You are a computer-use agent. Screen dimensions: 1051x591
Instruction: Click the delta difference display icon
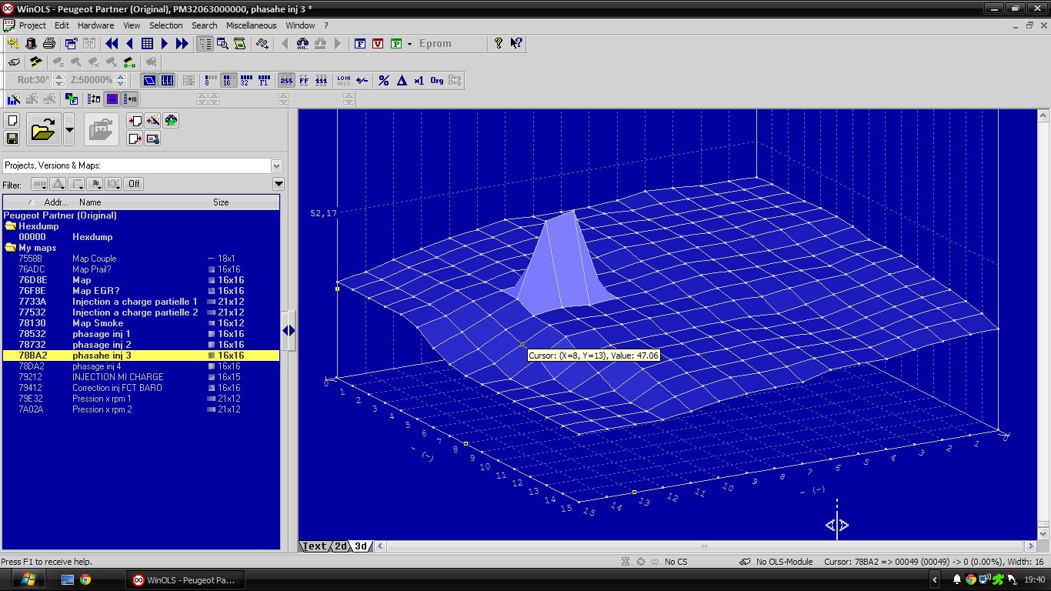401,80
